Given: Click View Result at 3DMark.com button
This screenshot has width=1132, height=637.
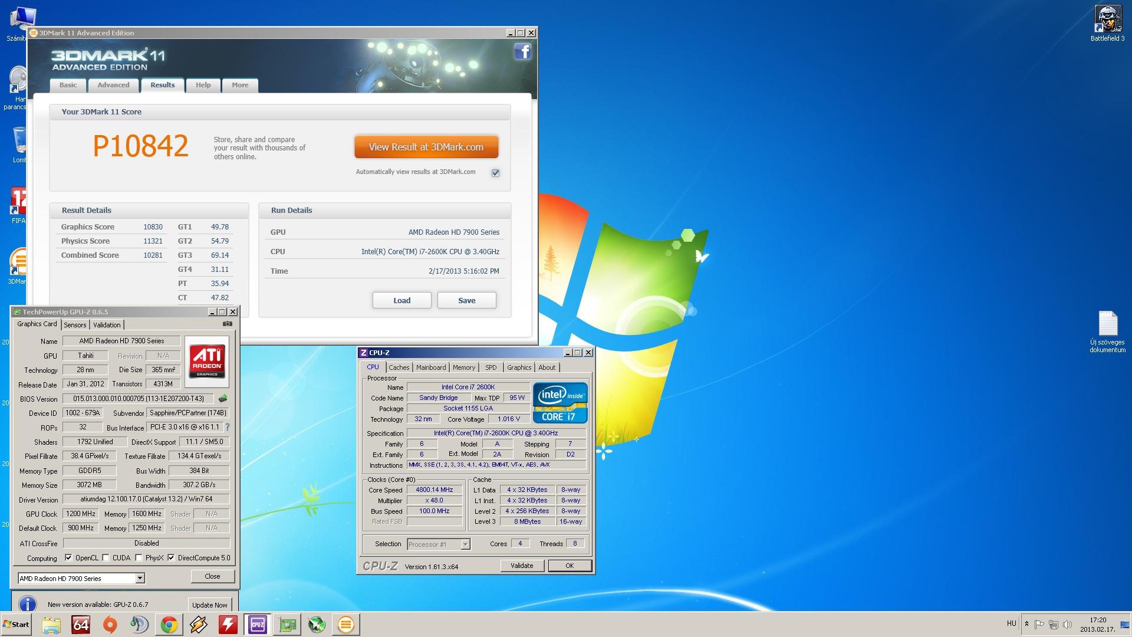Looking at the screenshot, I should click(426, 147).
